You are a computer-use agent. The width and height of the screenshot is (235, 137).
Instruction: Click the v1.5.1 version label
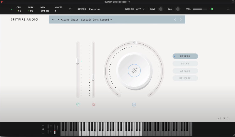point(223,118)
